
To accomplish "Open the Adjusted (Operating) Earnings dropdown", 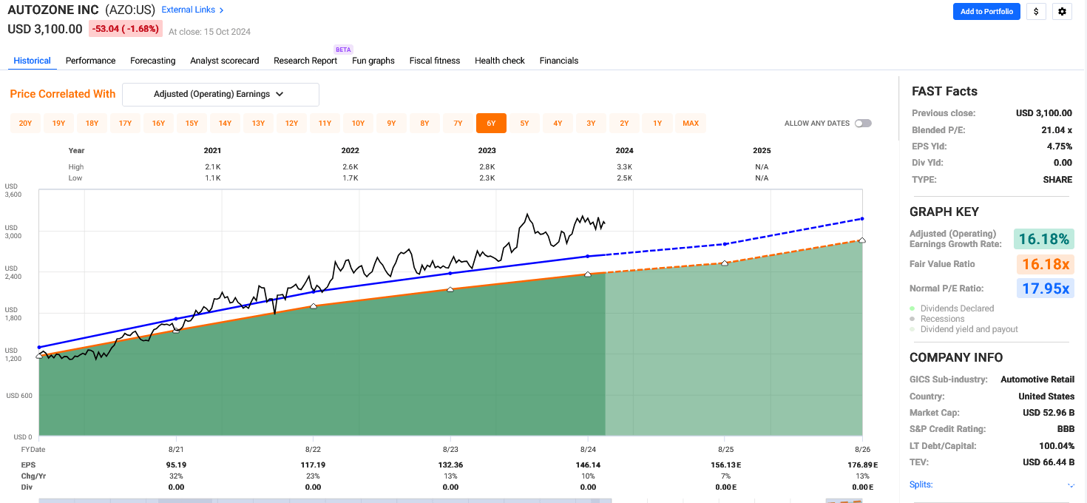I will click(x=220, y=95).
